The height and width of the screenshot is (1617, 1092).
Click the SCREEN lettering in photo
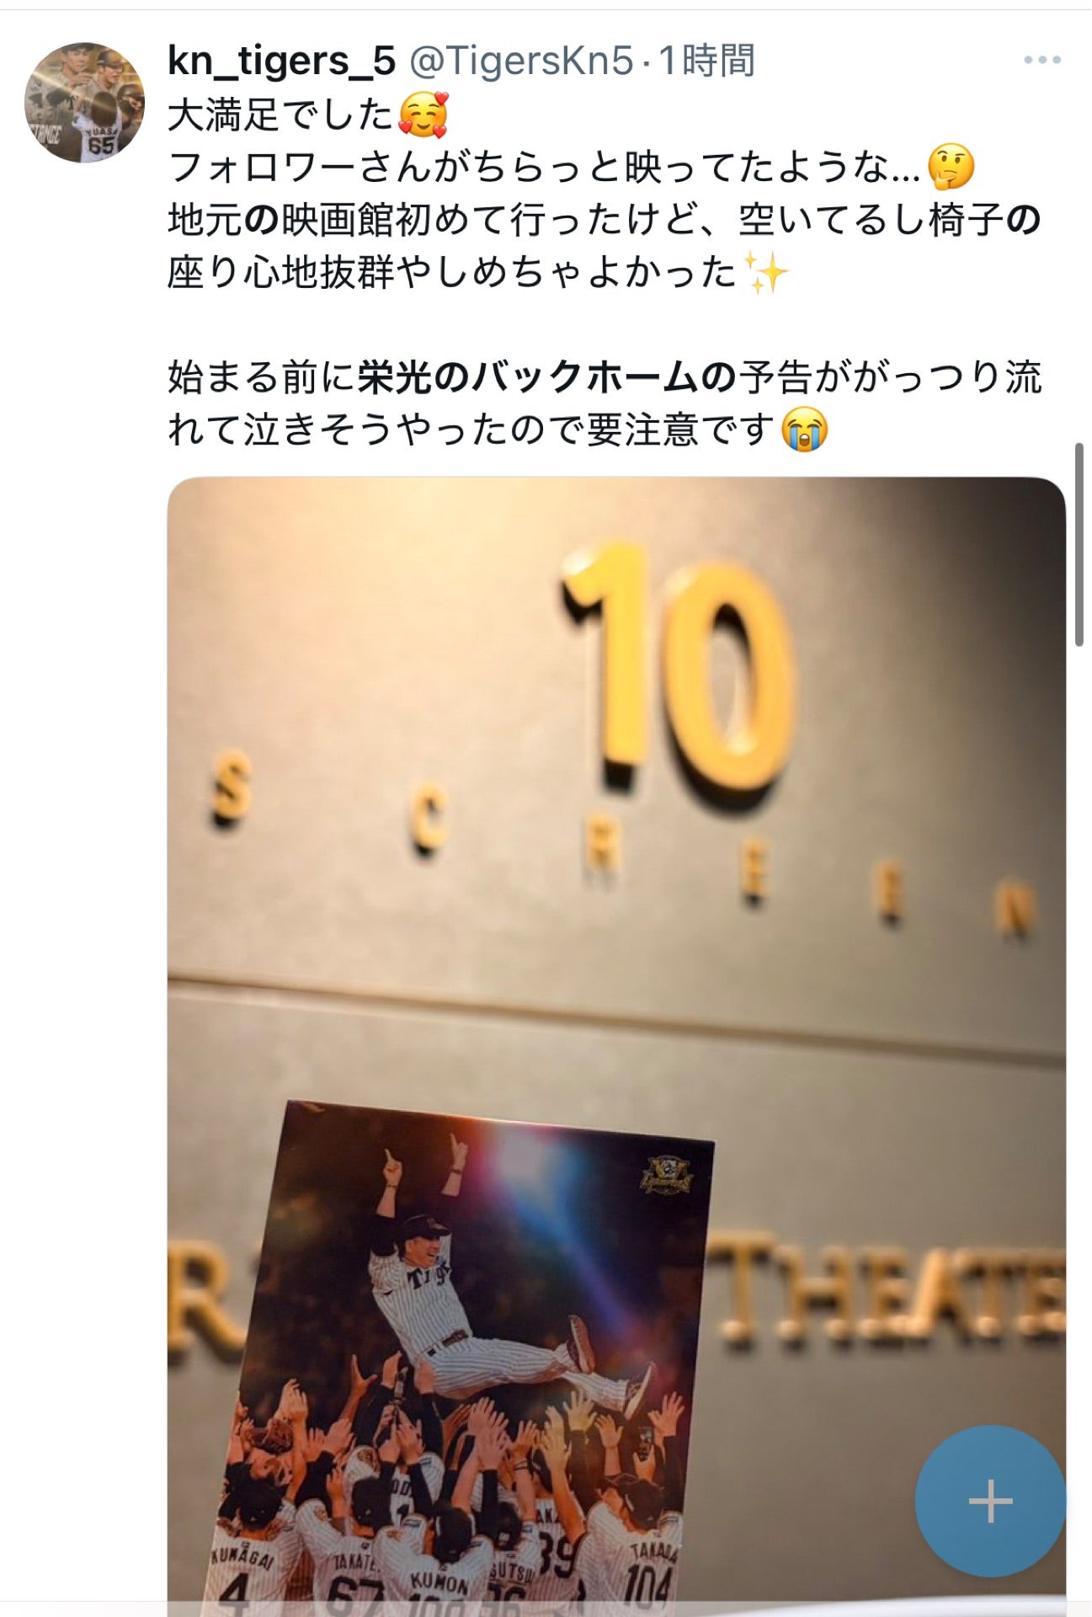(621, 842)
